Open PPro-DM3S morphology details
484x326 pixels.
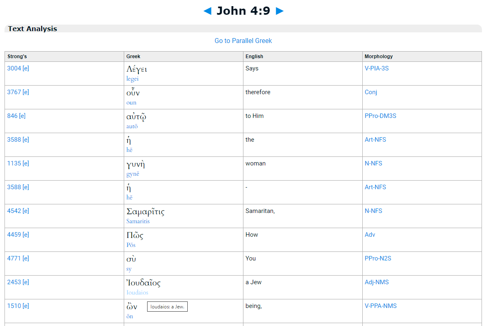(x=380, y=116)
